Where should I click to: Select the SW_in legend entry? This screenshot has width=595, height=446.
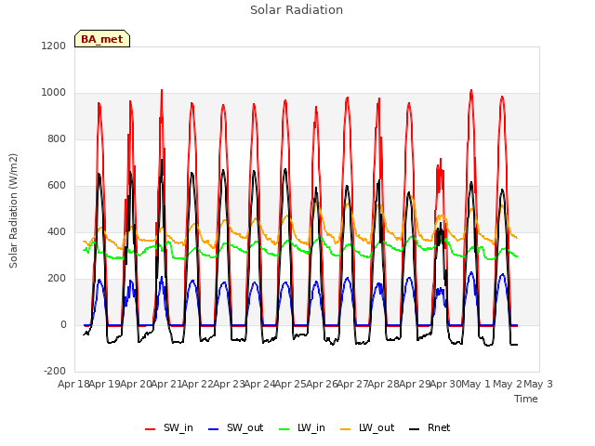pyautogui.click(x=169, y=427)
